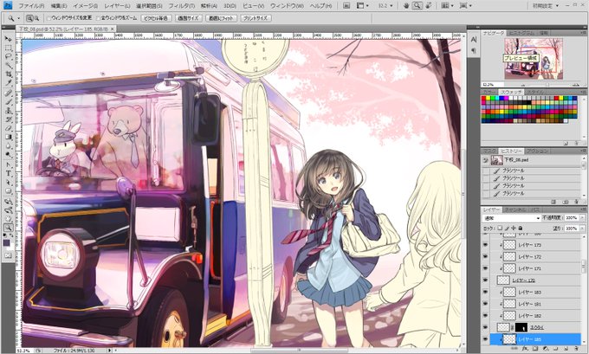
Task: Select the Crop tool
Action: [9, 74]
